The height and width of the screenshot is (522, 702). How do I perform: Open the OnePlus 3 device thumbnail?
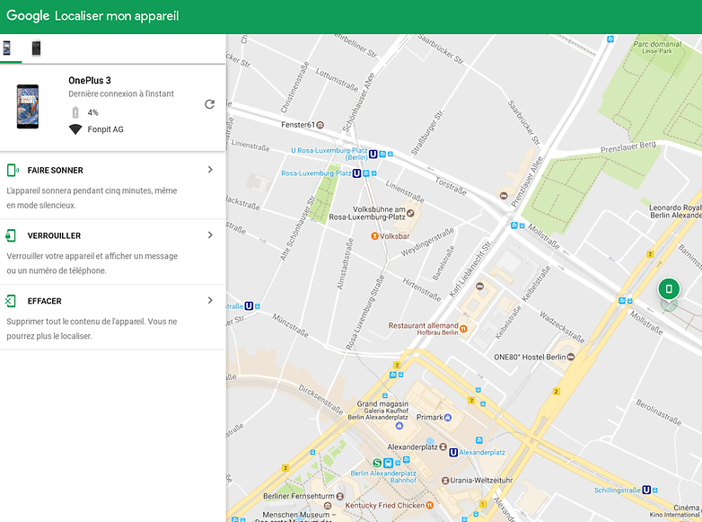point(28,107)
